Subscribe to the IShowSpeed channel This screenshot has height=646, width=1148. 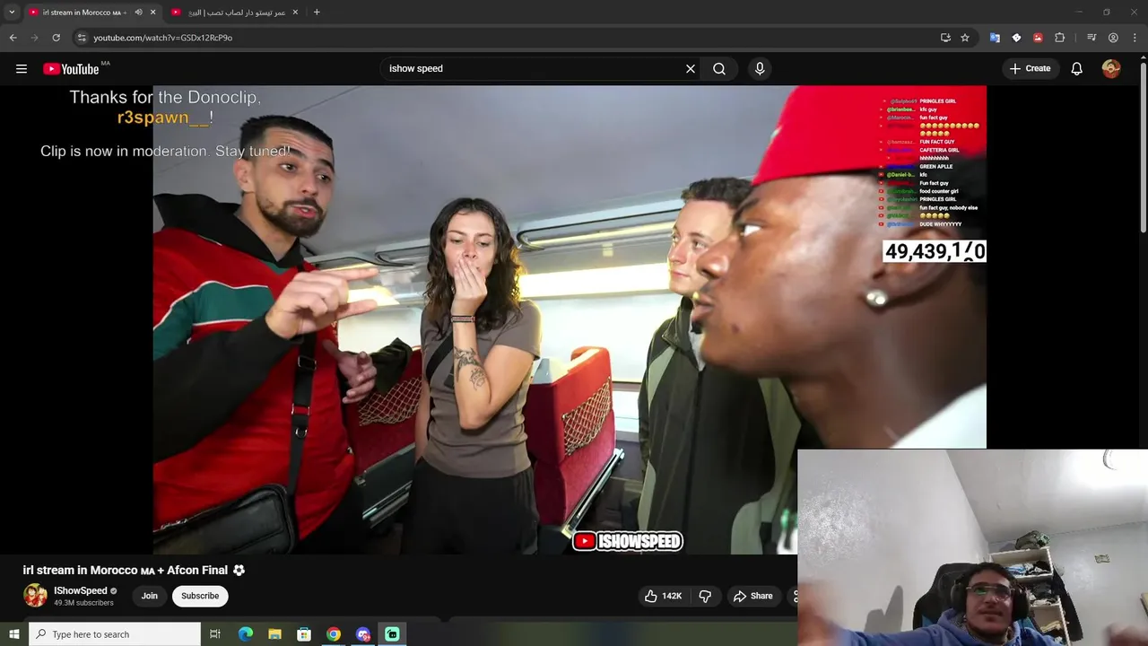pos(200,596)
